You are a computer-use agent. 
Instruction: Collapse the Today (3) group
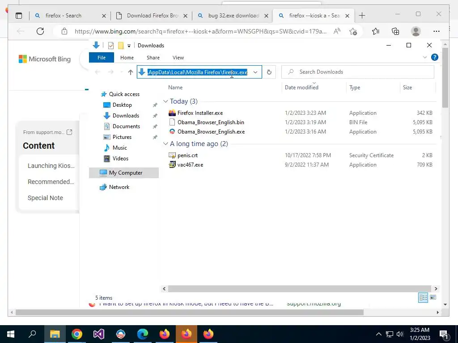(165, 101)
